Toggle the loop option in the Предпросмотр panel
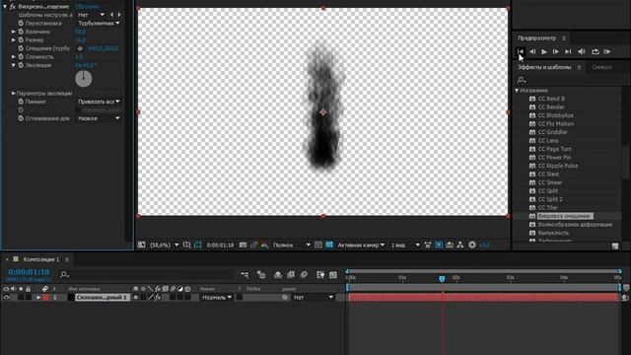 [596, 51]
